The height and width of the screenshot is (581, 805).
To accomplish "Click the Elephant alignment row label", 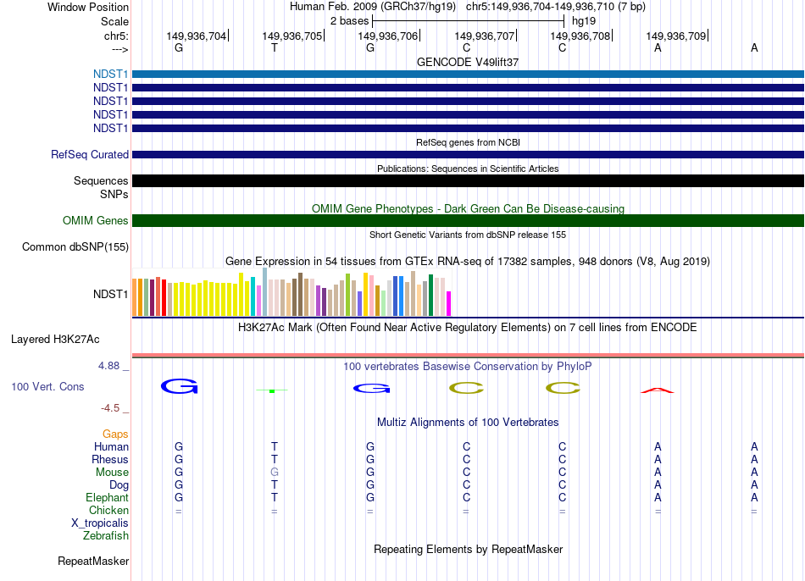I will [107, 498].
